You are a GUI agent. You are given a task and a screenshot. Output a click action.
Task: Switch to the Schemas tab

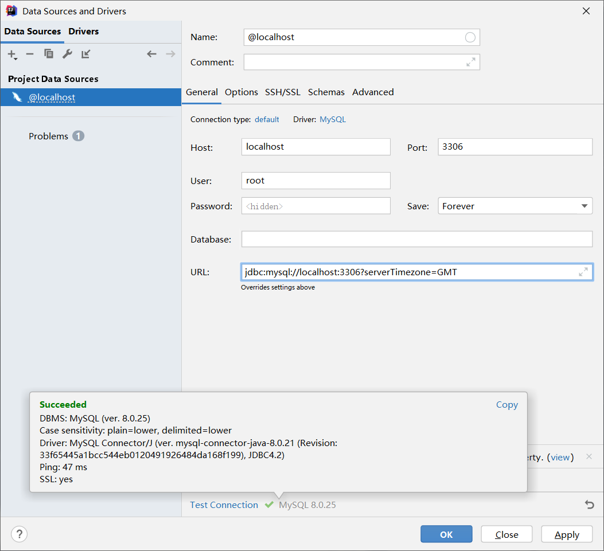coord(326,92)
